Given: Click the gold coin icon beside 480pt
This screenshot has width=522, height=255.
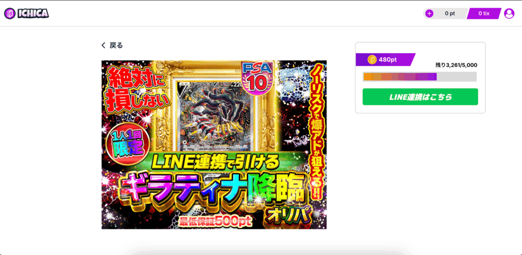Looking at the screenshot, I should click(372, 60).
